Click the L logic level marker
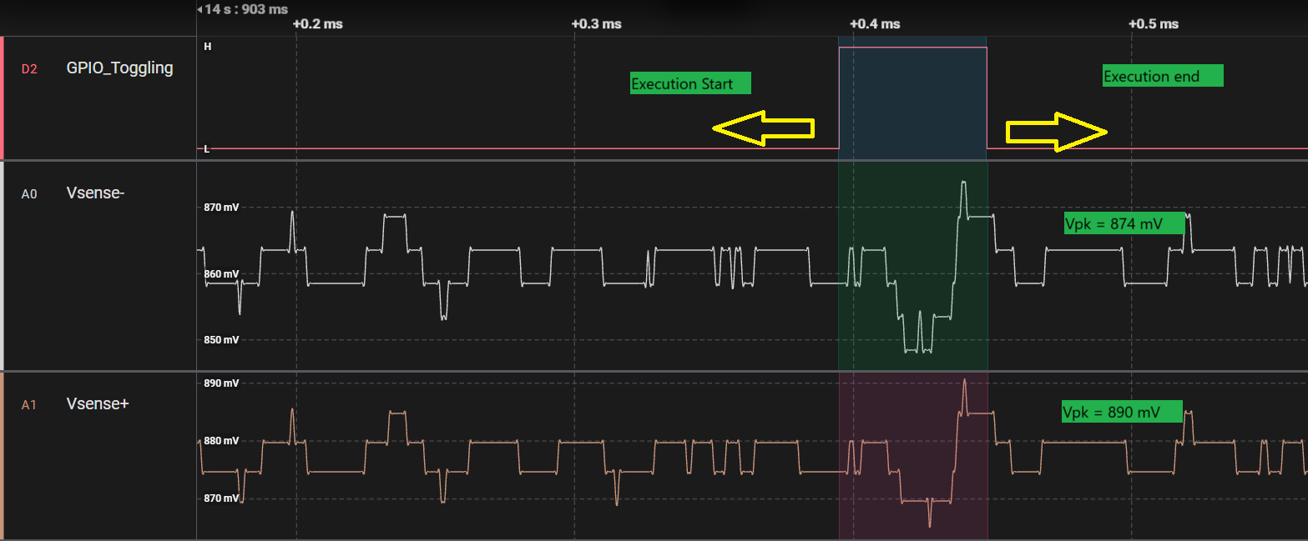Image resolution: width=1308 pixels, height=541 pixels. [205, 148]
